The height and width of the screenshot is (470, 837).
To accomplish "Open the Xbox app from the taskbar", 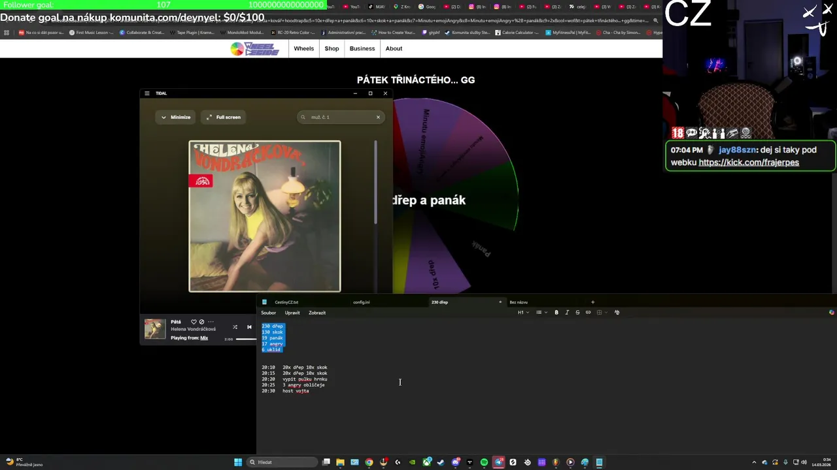I will (426, 462).
